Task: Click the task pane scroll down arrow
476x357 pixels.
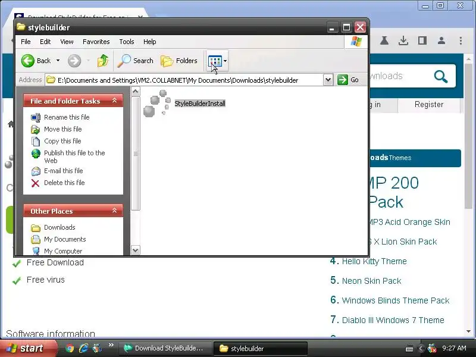Action: pos(136,250)
